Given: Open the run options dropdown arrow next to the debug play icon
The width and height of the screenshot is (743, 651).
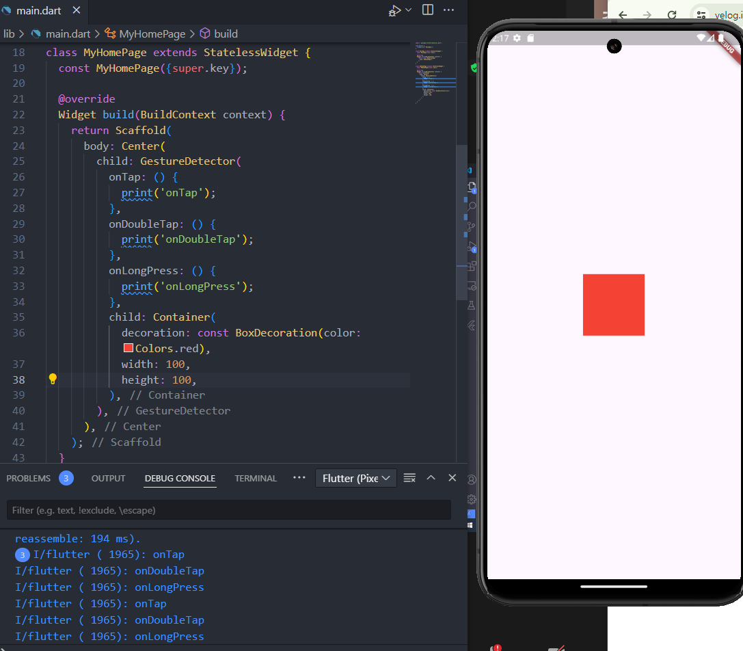Looking at the screenshot, I should [x=409, y=10].
